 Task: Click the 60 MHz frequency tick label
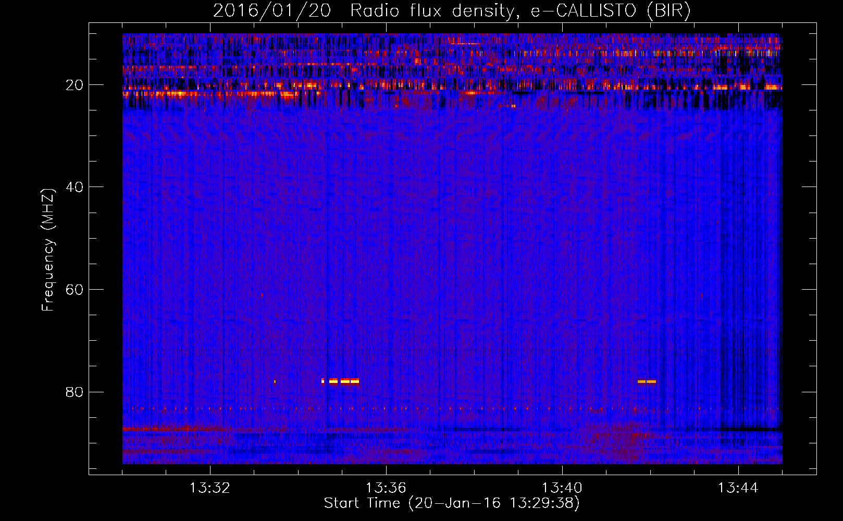tap(75, 290)
